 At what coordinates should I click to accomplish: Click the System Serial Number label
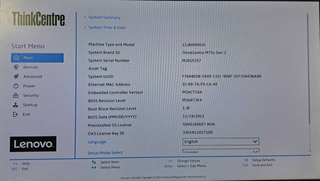[x=109, y=61]
